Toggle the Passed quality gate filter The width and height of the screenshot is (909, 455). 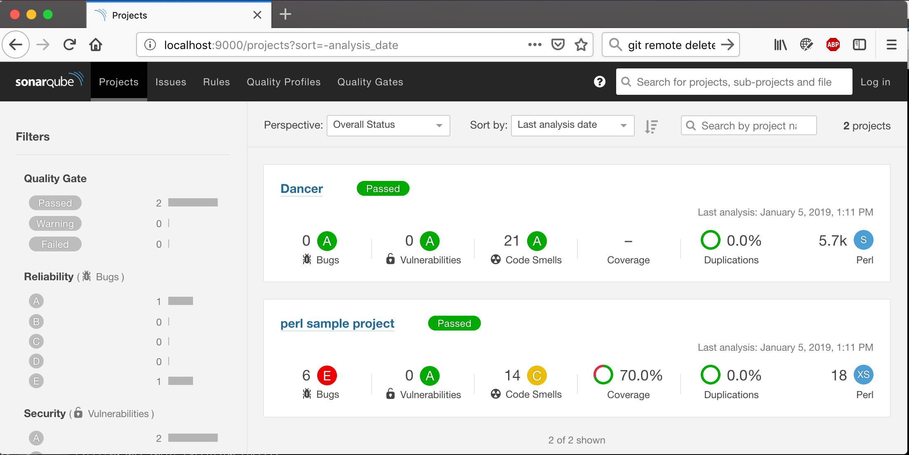point(55,203)
